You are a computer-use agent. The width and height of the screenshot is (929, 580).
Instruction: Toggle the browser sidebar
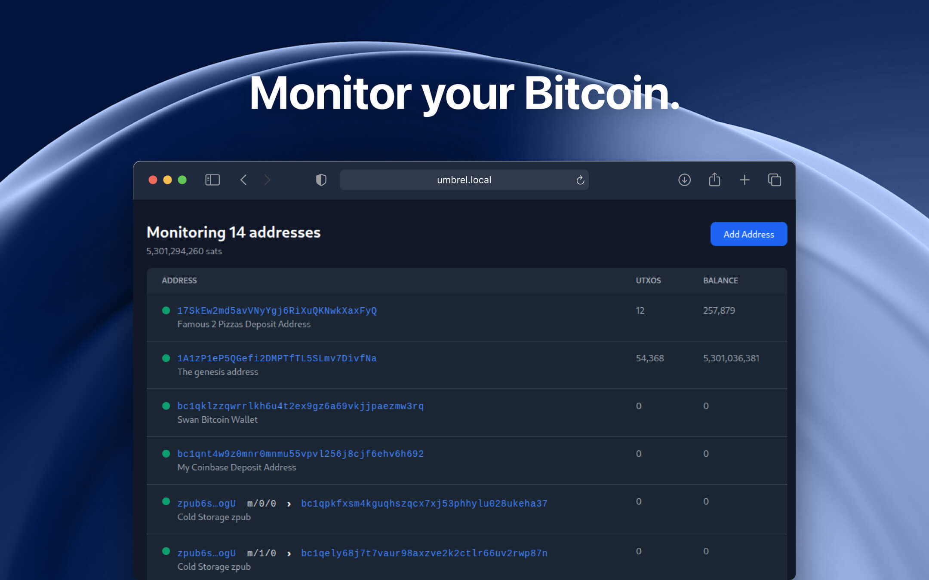click(x=212, y=180)
